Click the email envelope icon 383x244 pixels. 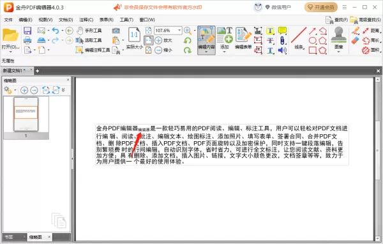pyautogui.click(x=41, y=31)
